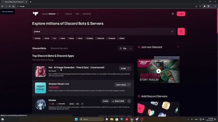The width and height of the screenshot is (218, 122).
Task: Expand the Top sort dropdown
Action: [126, 48]
